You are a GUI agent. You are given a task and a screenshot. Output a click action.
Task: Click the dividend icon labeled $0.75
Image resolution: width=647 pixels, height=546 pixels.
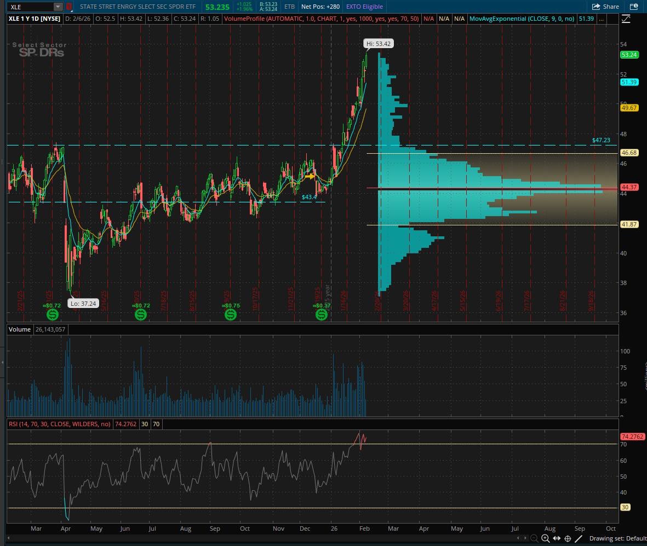(231, 315)
